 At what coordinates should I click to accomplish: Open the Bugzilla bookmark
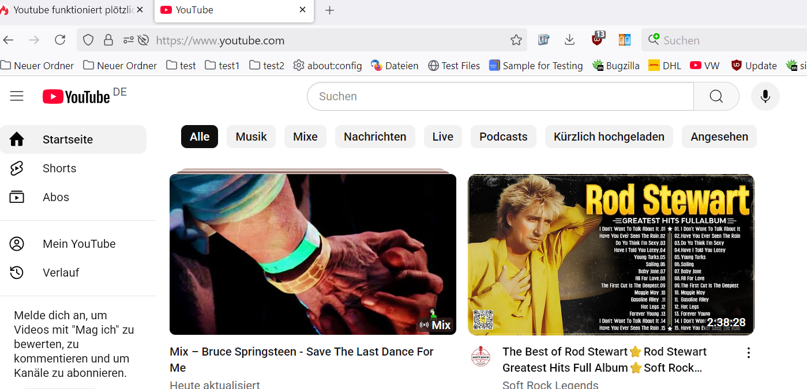click(616, 66)
